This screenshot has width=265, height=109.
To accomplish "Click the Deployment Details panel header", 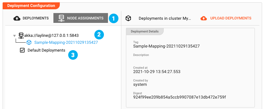I will tap(145, 32).
